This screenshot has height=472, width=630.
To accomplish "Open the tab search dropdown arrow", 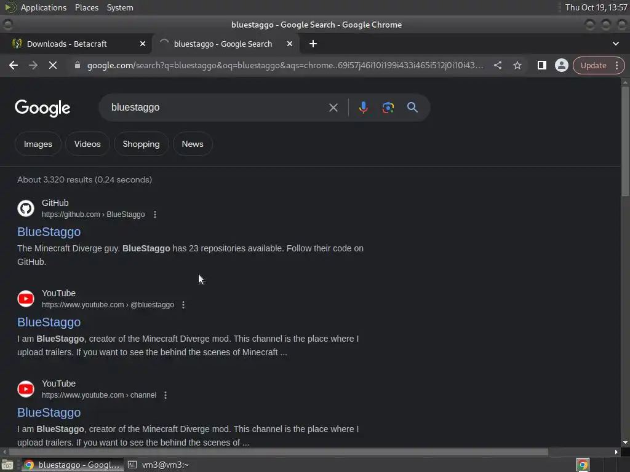I will pyautogui.click(x=615, y=44).
